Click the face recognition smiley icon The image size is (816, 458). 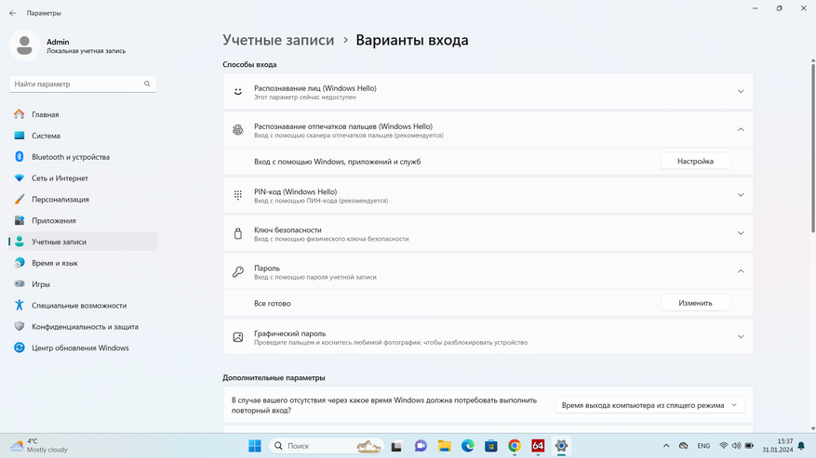pyautogui.click(x=238, y=92)
